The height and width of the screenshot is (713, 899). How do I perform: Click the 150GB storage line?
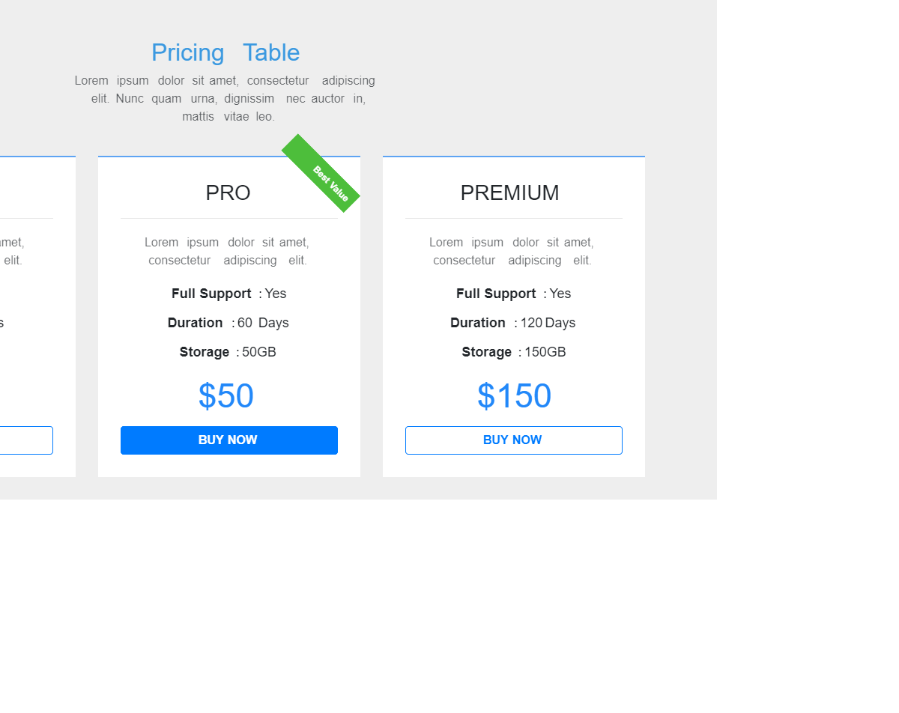[513, 352]
